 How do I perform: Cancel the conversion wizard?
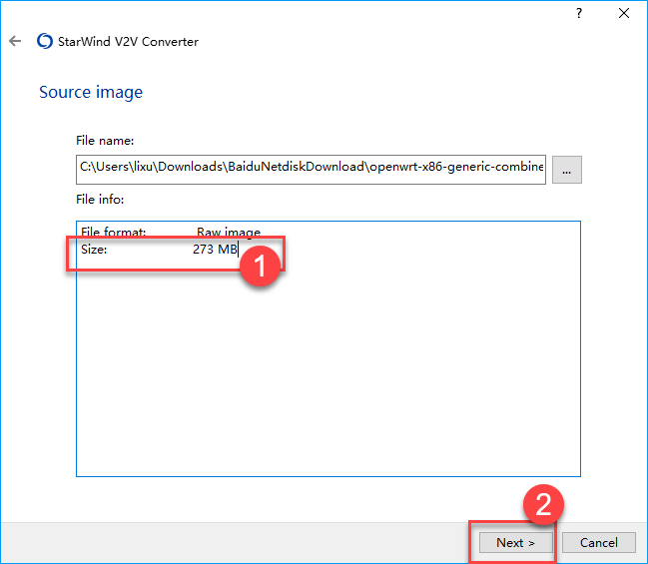coord(598,542)
